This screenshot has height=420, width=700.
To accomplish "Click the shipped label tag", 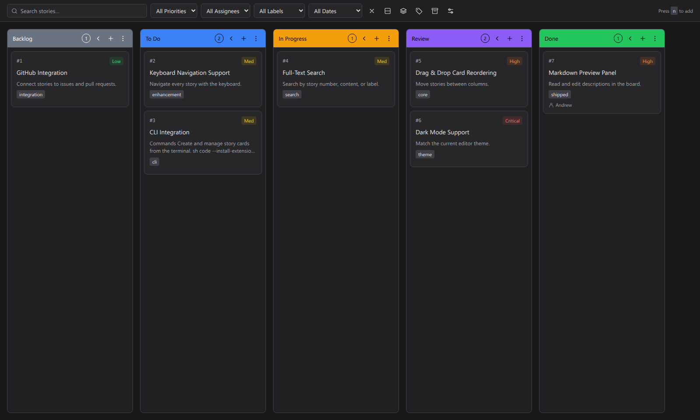I will 560,94.
